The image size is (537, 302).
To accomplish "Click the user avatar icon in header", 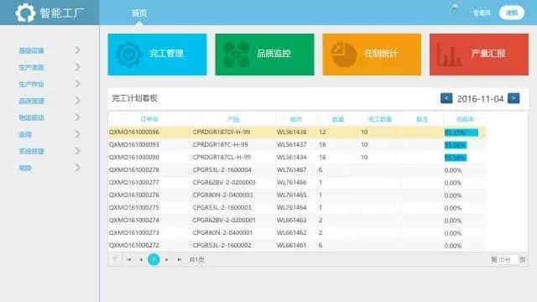I will point(455,8).
